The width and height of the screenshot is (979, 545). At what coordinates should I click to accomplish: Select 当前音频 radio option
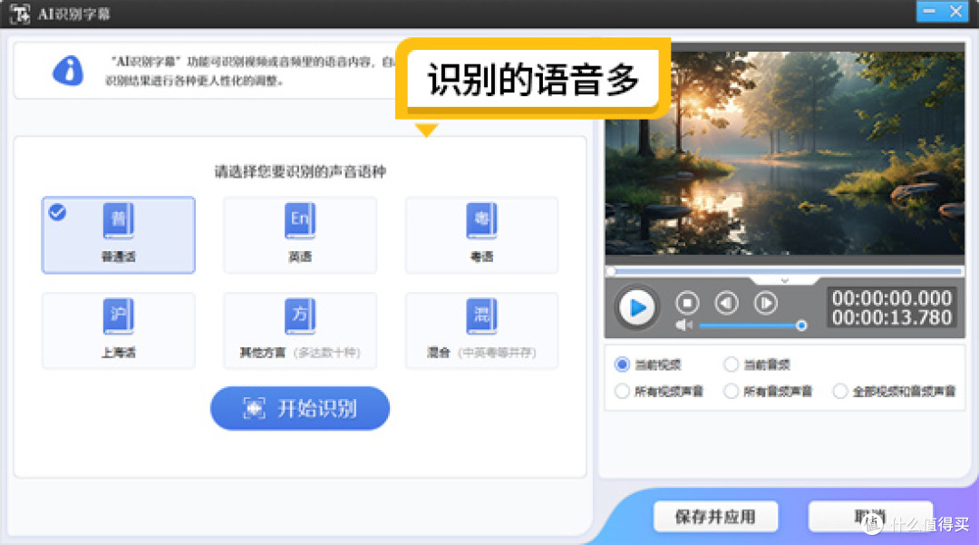(732, 365)
